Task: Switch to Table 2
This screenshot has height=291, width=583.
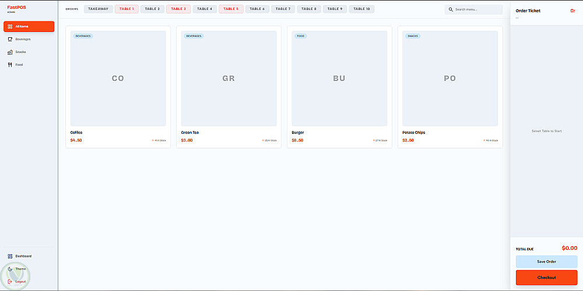Action: (152, 9)
